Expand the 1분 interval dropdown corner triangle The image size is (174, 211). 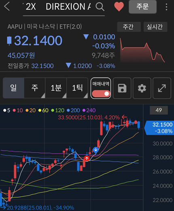click(64, 96)
